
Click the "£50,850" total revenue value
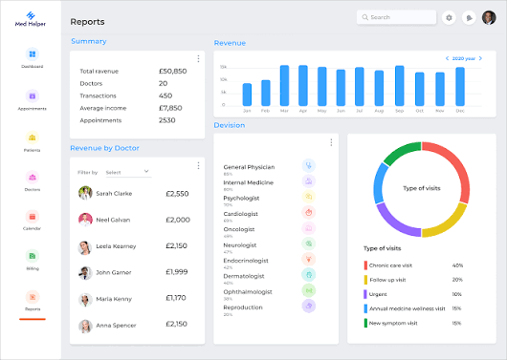coord(172,71)
